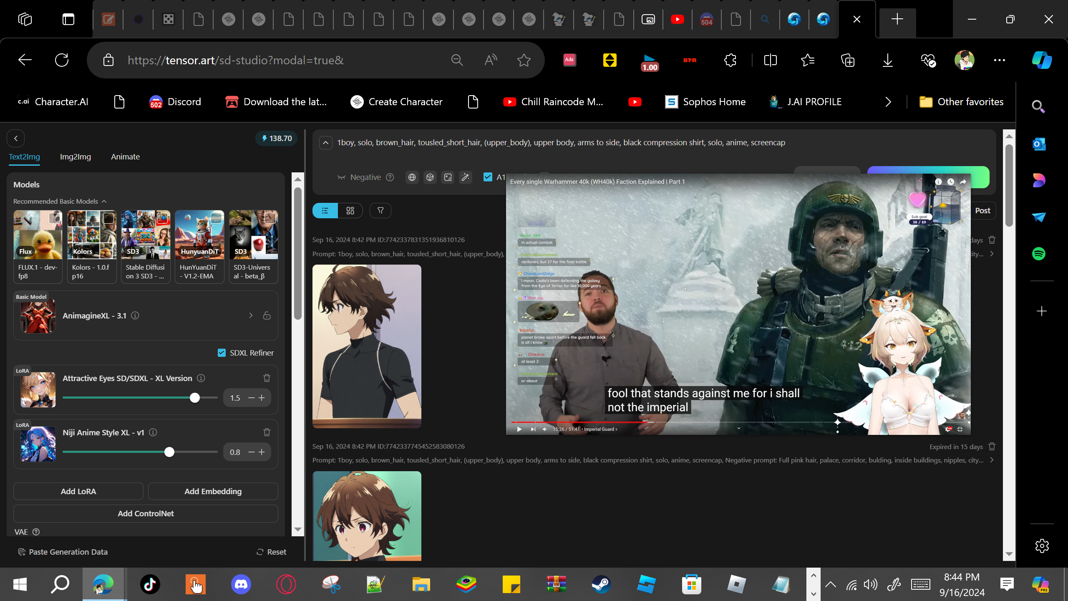Expand prompt details of generation ending 3080126

click(x=992, y=460)
